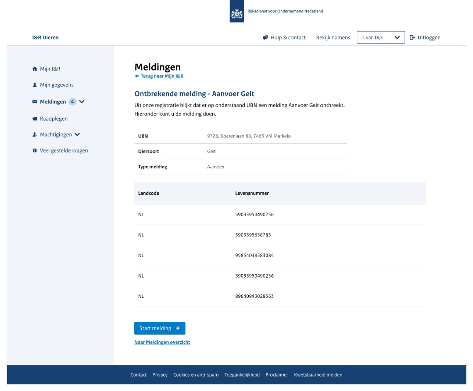Click Uitloggen to log out
The height and width of the screenshot is (391, 473).
coord(429,37)
